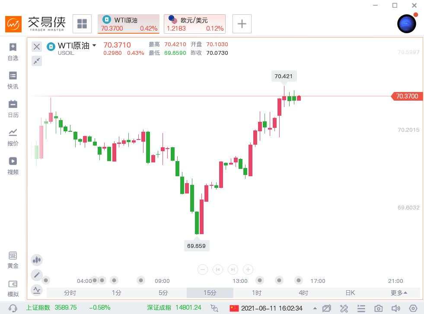Zoom in chart with plus button
The width and height of the screenshot is (424, 314).
tap(248, 270)
